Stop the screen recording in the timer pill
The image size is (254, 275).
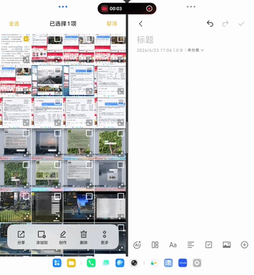pyautogui.click(x=149, y=8)
